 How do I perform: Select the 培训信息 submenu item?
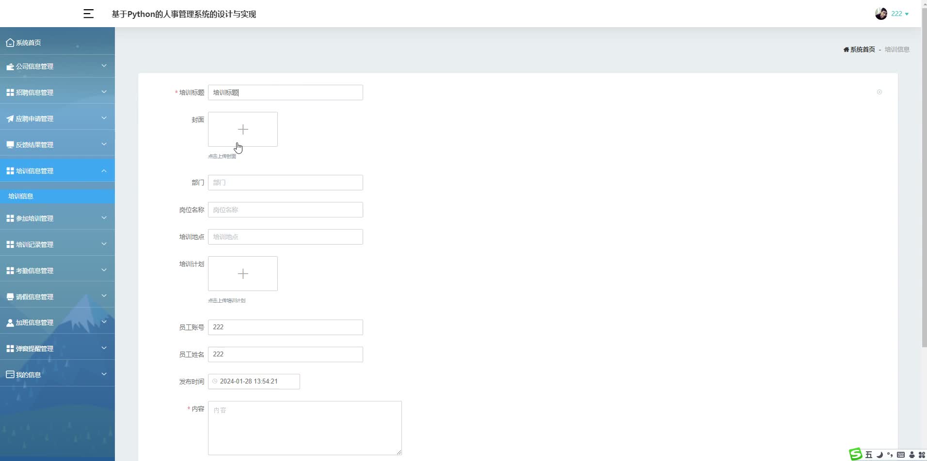click(57, 196)
